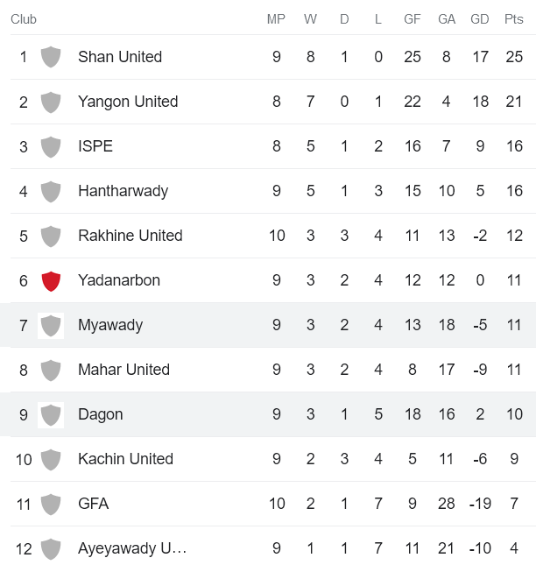Click Kachin United's shield badge

coord(51,459)
